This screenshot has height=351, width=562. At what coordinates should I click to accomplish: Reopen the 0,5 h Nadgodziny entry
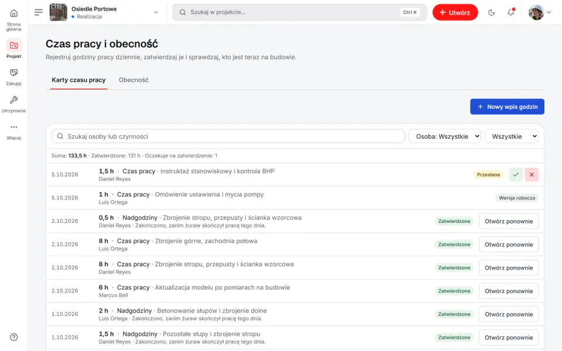509,221
